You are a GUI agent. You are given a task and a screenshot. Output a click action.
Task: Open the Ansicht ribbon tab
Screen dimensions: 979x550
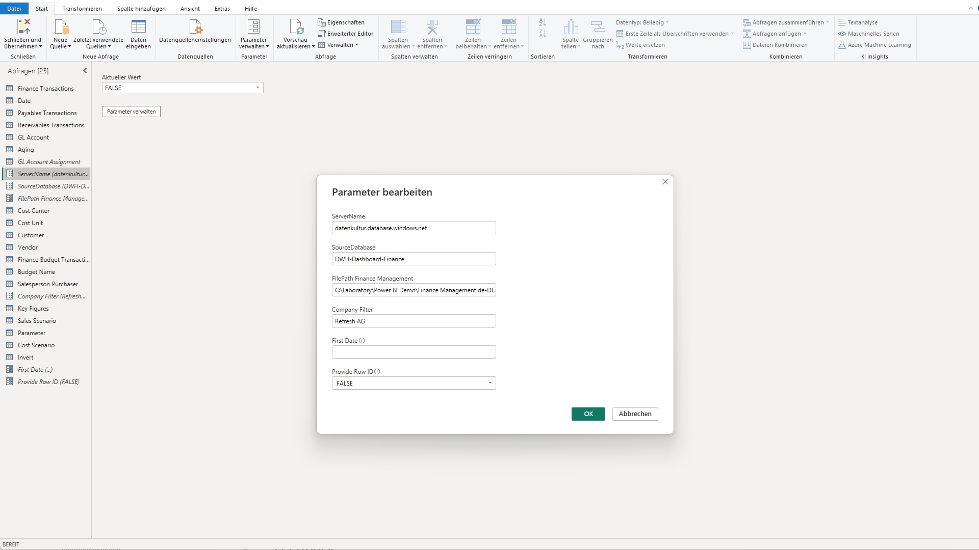[190, 8]
